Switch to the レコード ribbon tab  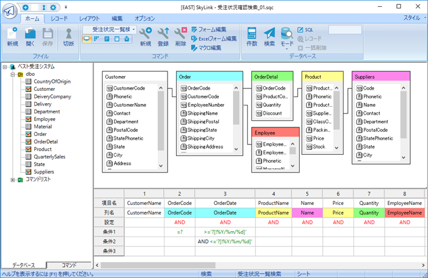59,18
